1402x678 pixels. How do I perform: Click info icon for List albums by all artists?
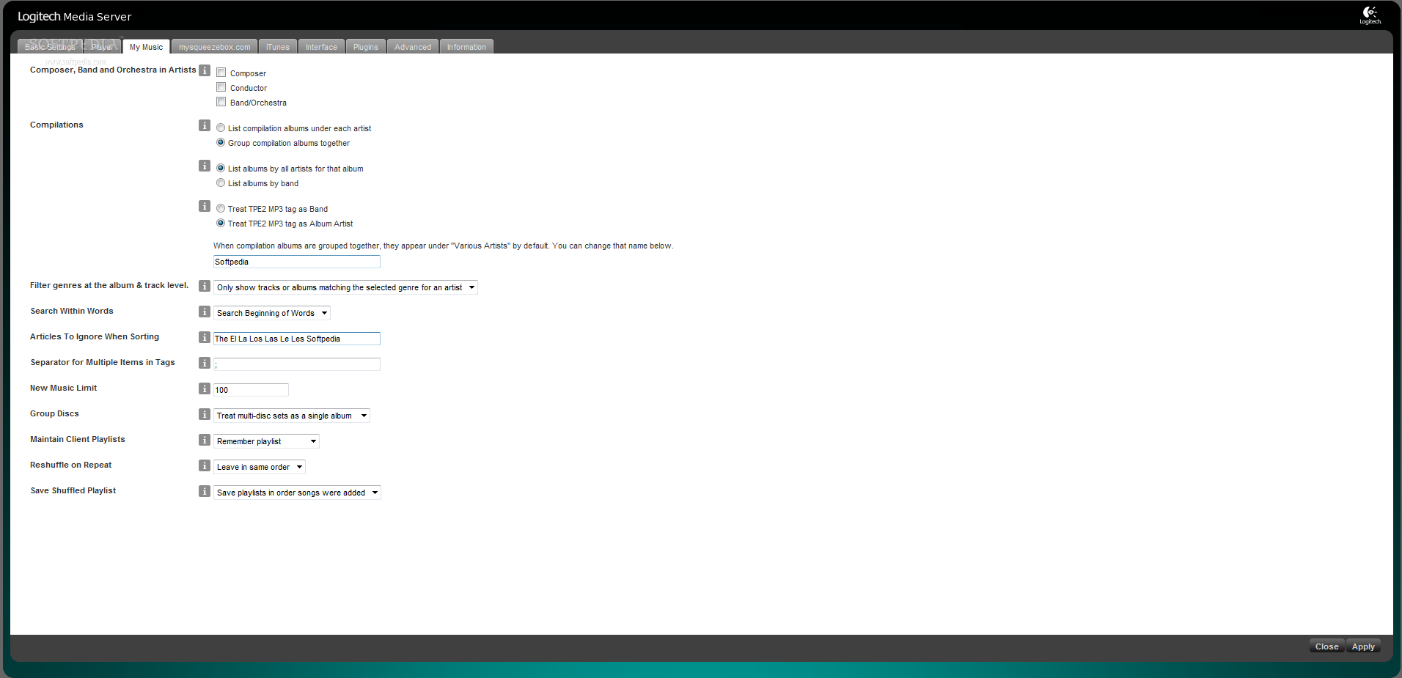(x=205, y=166)
